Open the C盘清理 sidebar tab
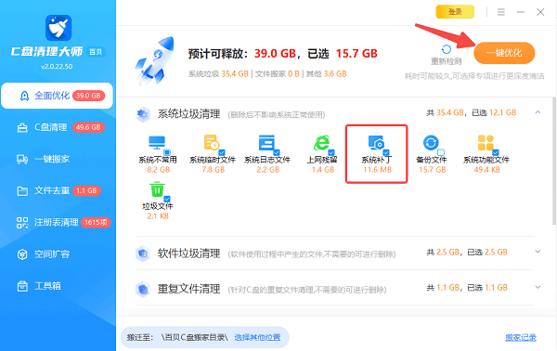Viewport: 557px width, 351px height. click(57, 127)
